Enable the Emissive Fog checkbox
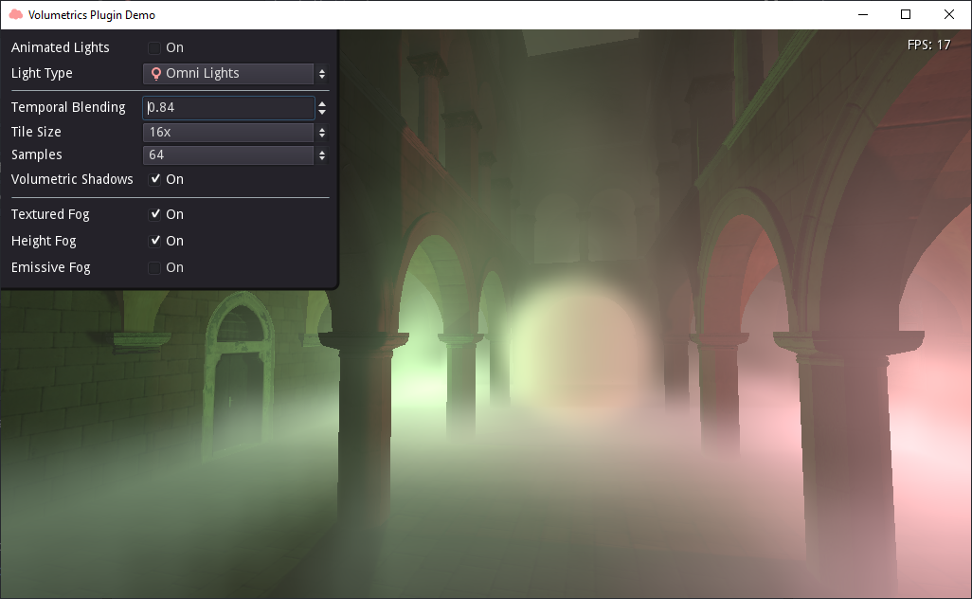The height and width of the screenshot is (599, 972). tap(154, 268)
